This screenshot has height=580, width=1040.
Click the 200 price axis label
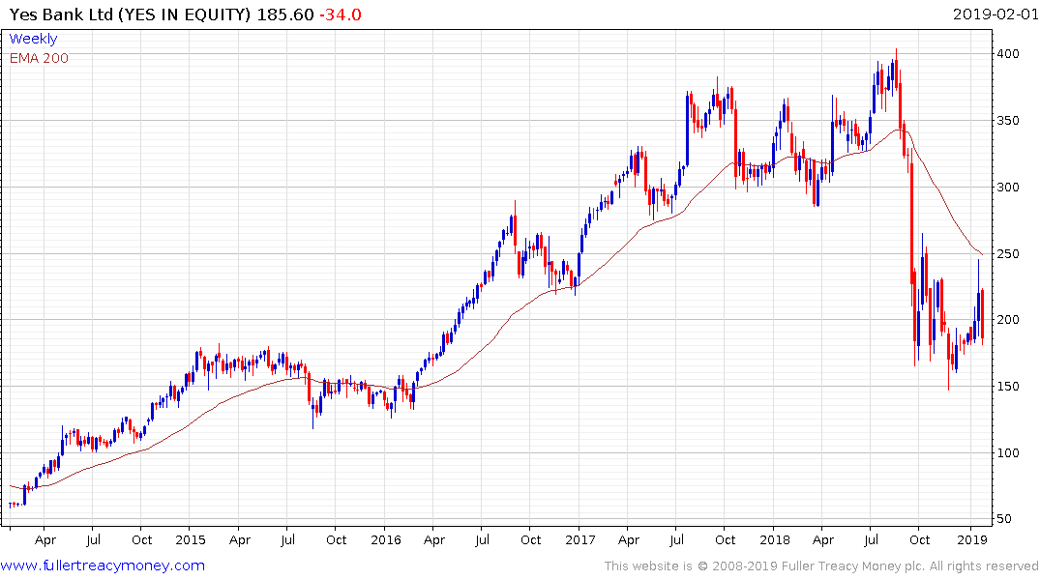click(x=1008, y=320)
